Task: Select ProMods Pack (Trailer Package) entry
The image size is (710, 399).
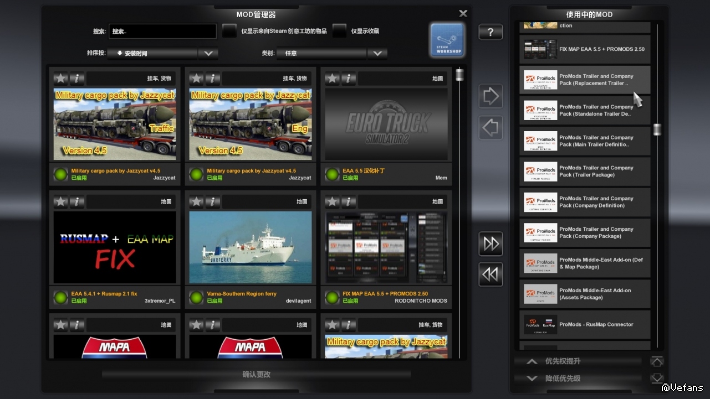Action: tap(585, 172)
